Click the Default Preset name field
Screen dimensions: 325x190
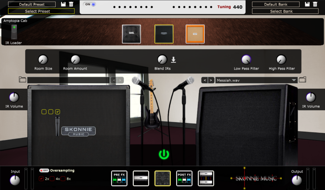[32, 4]
